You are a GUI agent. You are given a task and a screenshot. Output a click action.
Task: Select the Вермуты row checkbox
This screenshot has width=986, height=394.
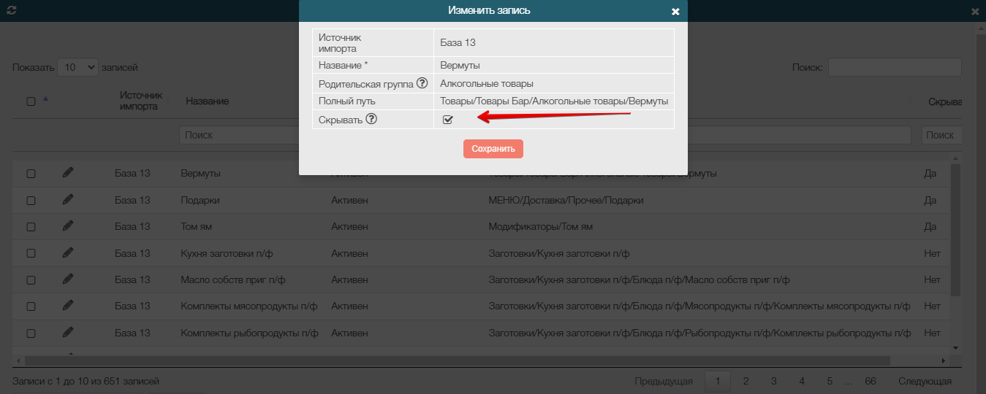31,174
